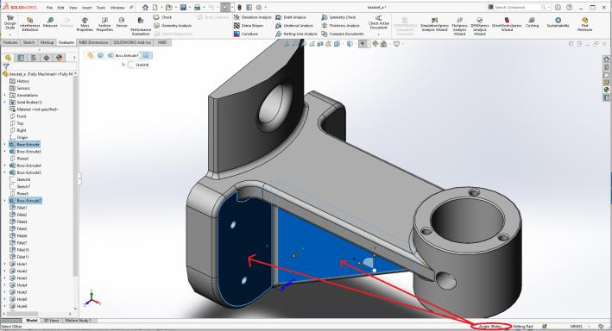Click the FeatureManager filter icon

coord(6,66)
